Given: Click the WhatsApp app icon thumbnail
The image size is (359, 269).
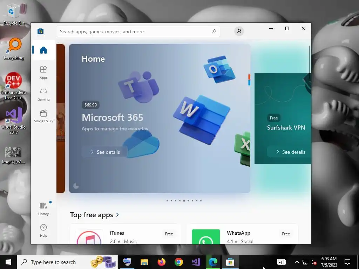Looking at the screenshot, I should coord(206,236).
